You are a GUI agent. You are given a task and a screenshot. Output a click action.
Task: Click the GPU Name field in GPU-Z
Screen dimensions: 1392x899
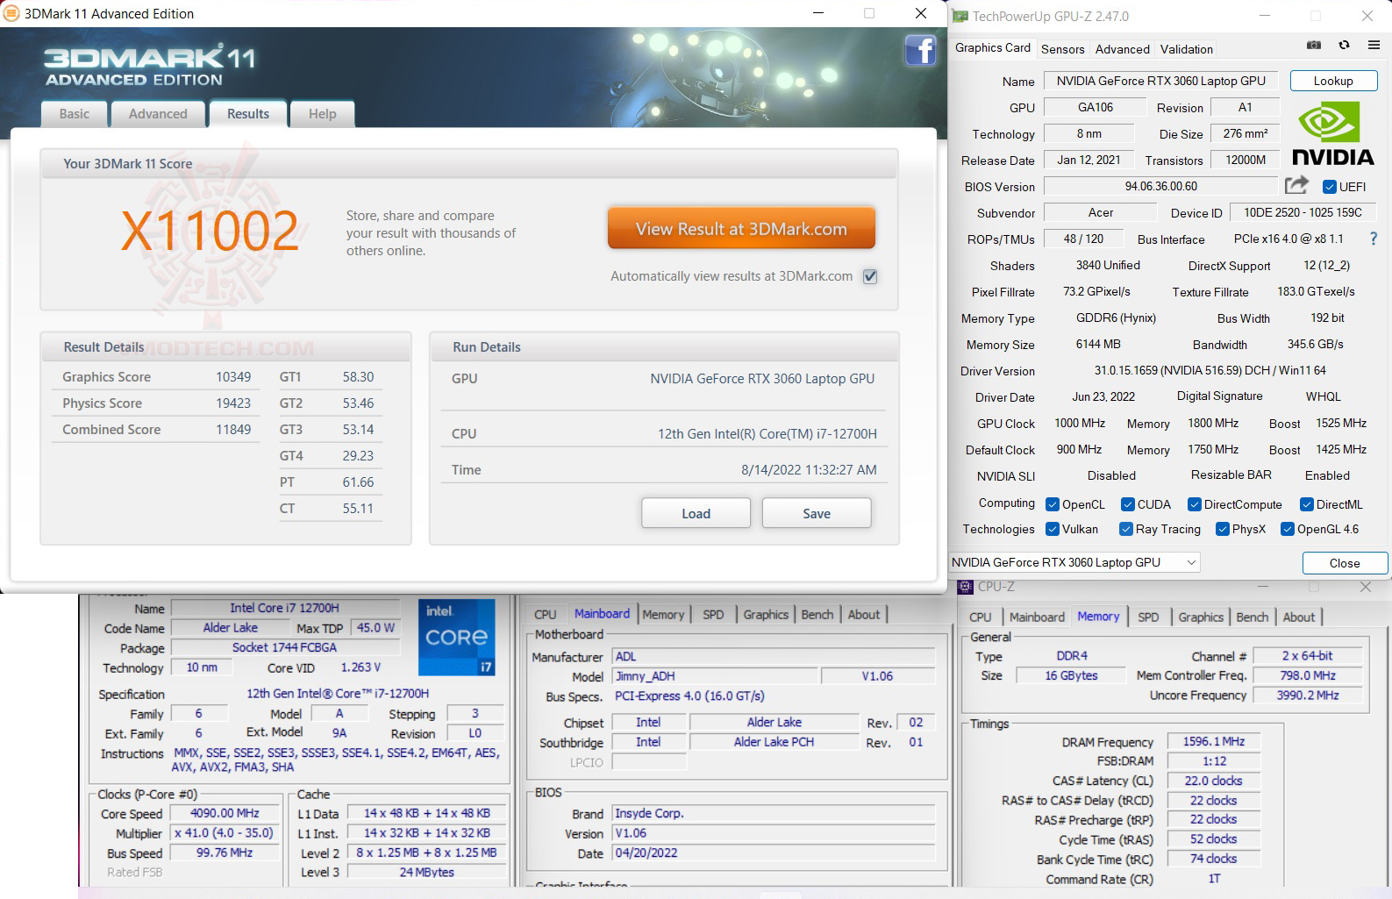(1160, 81)
